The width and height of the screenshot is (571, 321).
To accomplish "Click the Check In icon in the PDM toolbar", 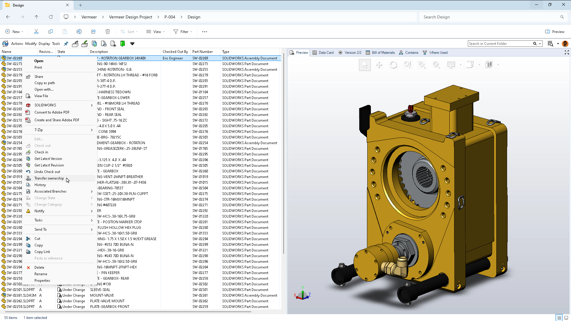I will pos(84,44).
